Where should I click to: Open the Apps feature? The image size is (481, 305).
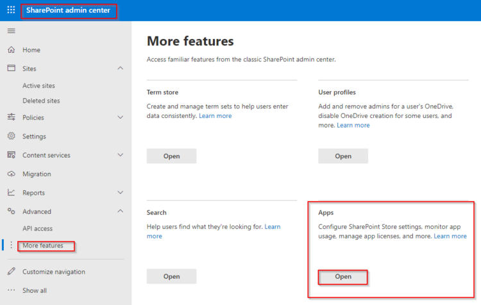point(343,277)
